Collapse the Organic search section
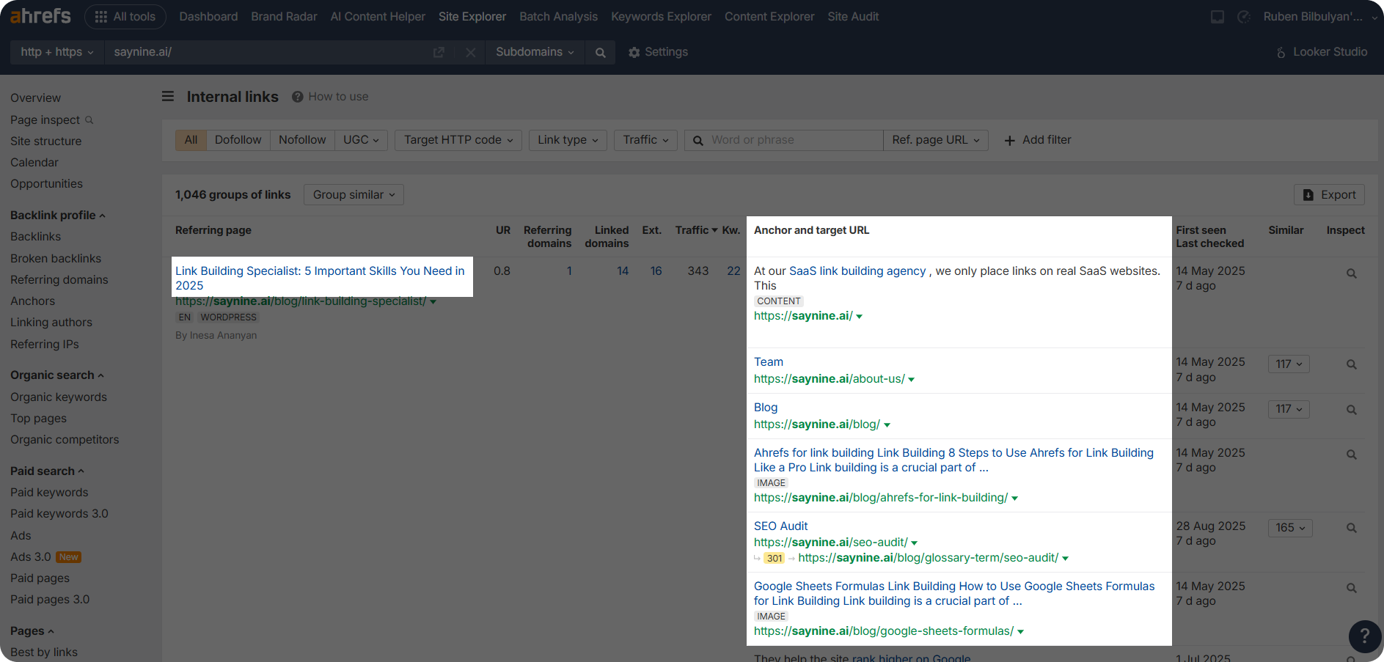The image size is (1384, 662). (57, 375)
